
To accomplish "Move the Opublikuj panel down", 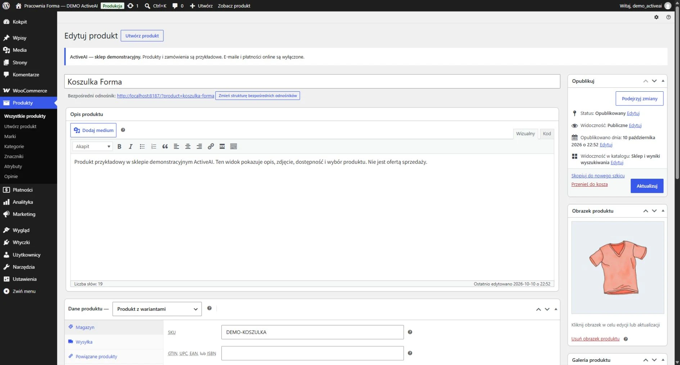I will point(654,81).
